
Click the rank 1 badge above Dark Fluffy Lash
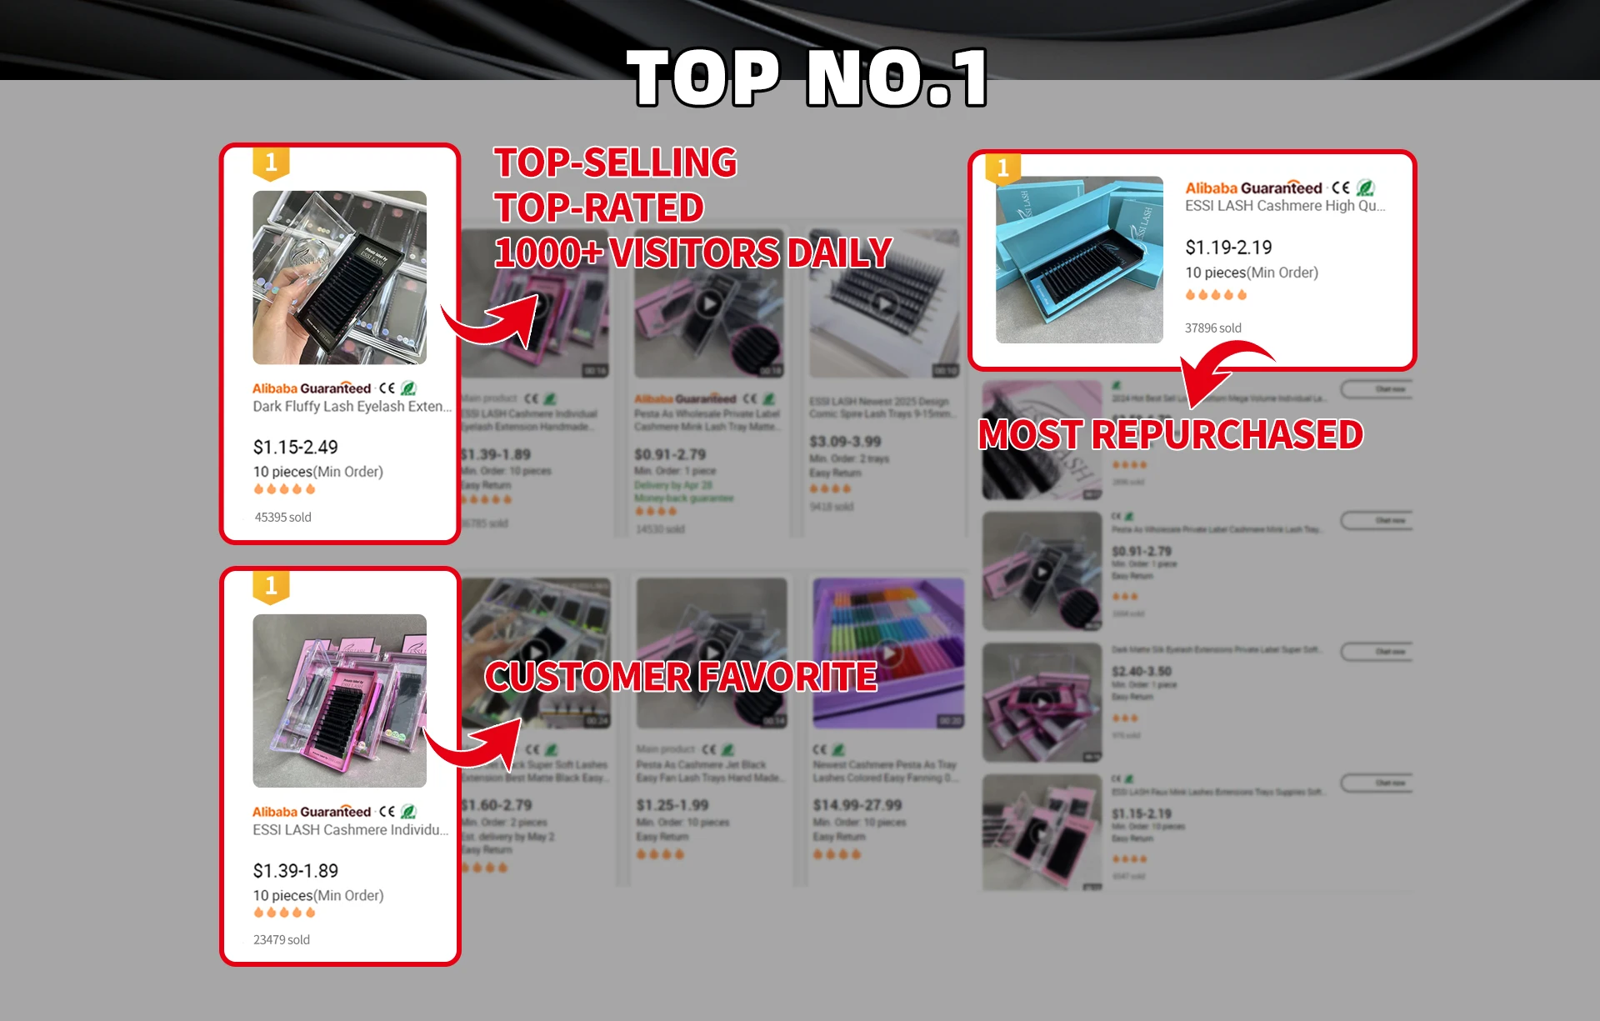[271, 163]
